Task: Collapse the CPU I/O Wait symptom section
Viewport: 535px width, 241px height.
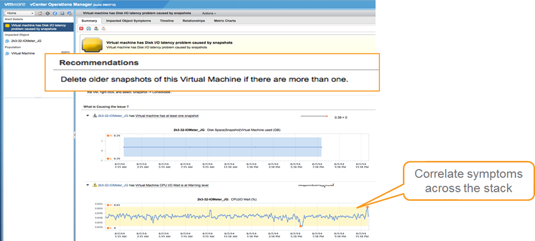Action: tap(88, 185)
